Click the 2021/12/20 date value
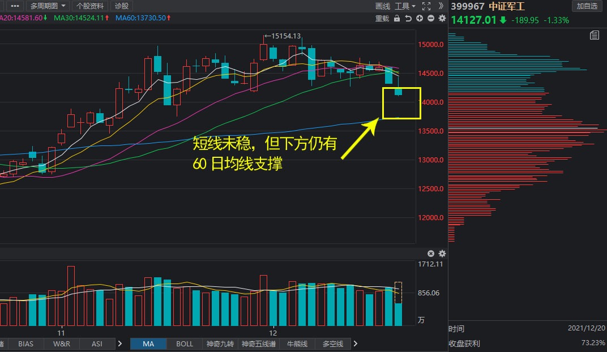The height and width of the screenshot is (352, 607). [586, 328]
